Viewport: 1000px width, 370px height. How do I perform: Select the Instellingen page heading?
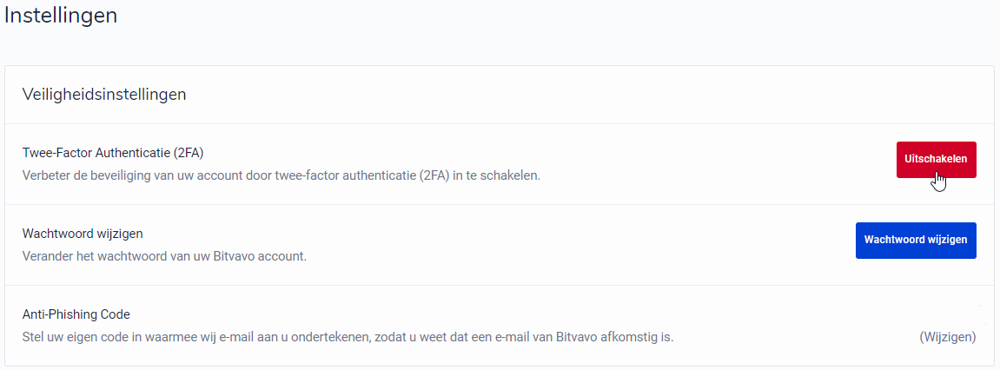61,15
